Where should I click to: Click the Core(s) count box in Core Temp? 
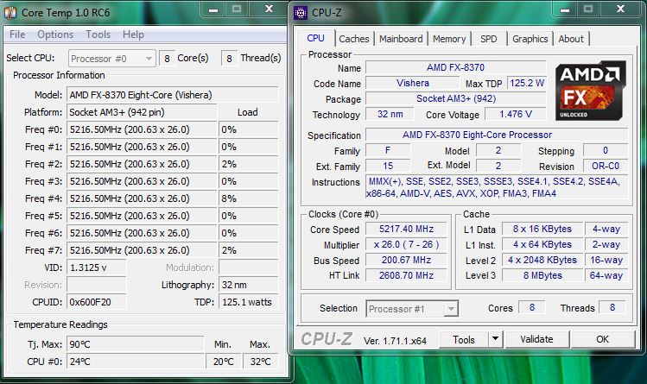(x=167, y=59)
